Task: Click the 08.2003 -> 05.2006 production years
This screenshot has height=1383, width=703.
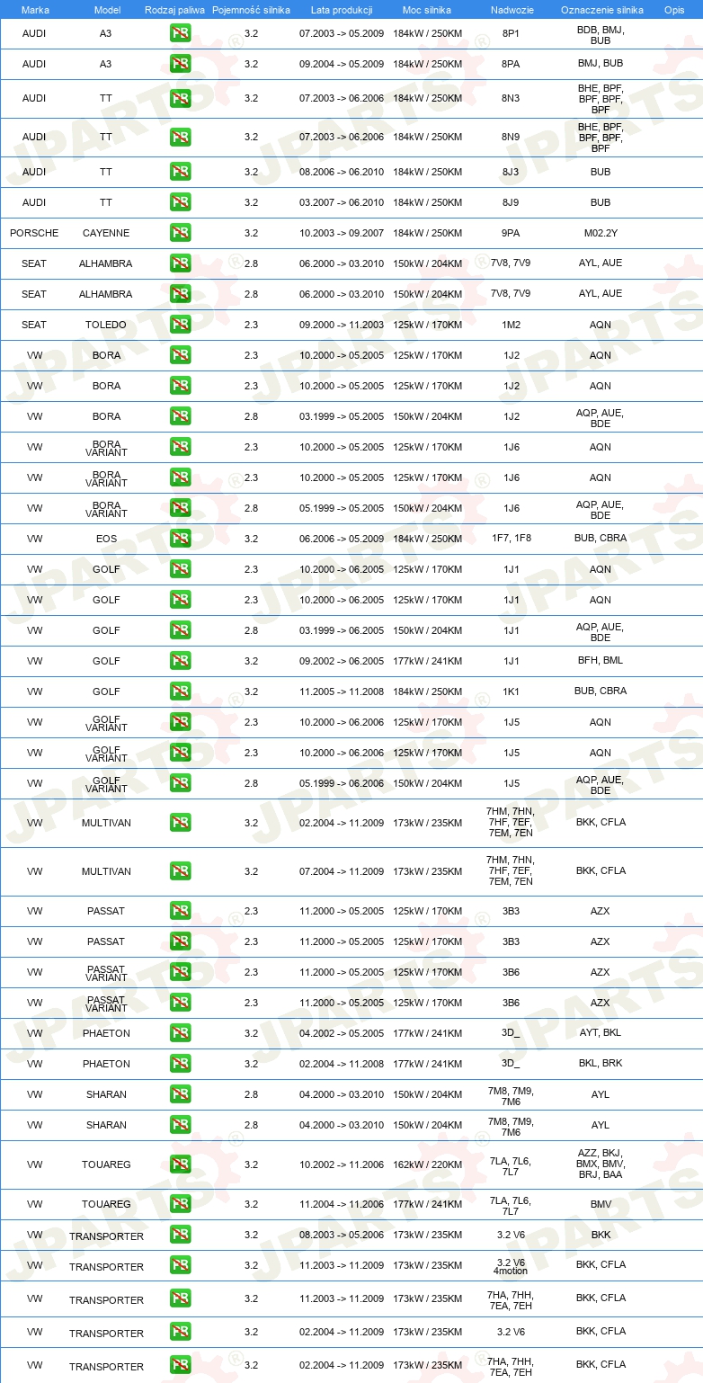Action: coord(342,1235)
